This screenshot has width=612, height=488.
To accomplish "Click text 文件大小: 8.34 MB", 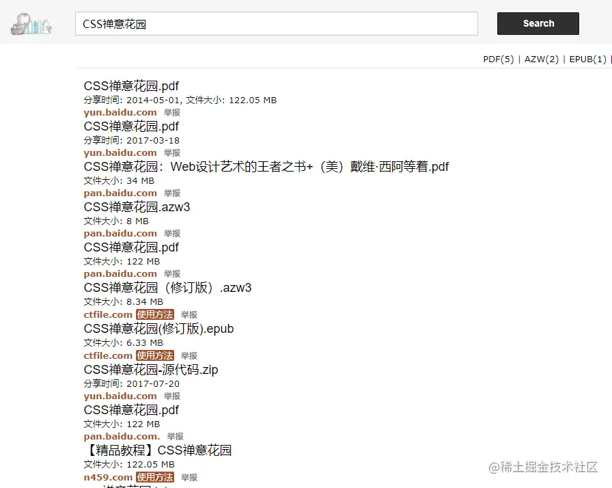I will pyautogui.click(x=124, y=302).
